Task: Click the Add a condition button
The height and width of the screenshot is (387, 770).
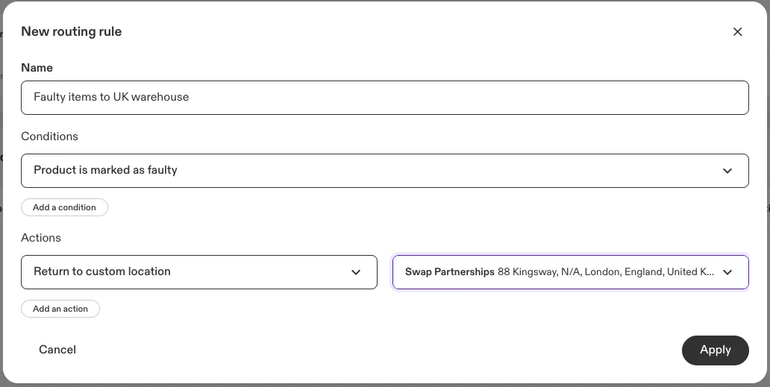Action: [64, 207]
